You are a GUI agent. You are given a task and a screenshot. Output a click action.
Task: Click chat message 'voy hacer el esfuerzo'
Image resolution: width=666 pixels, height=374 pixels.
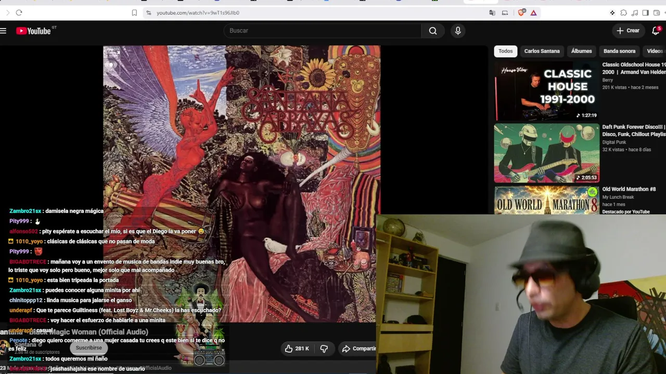(x=108, y=320)
